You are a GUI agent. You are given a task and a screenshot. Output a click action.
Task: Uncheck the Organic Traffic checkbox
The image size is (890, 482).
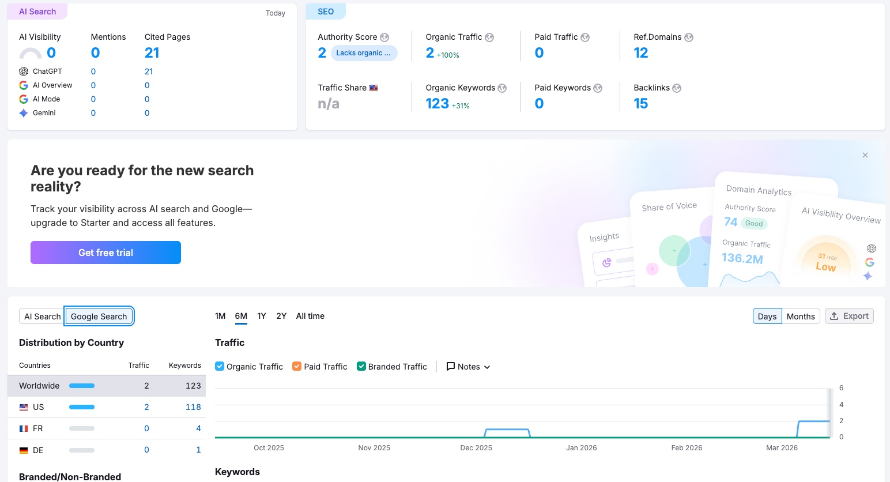tap(220, 366)
